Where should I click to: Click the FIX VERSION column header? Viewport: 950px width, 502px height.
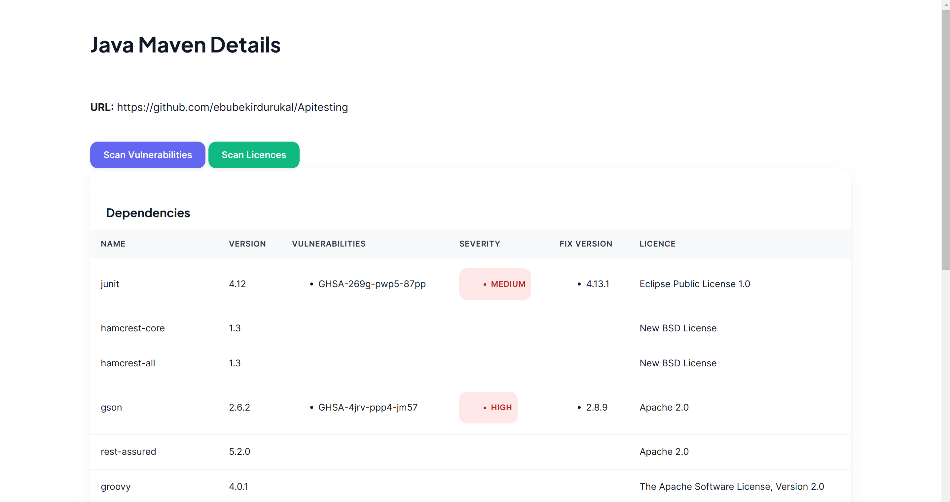coord(586,244)
